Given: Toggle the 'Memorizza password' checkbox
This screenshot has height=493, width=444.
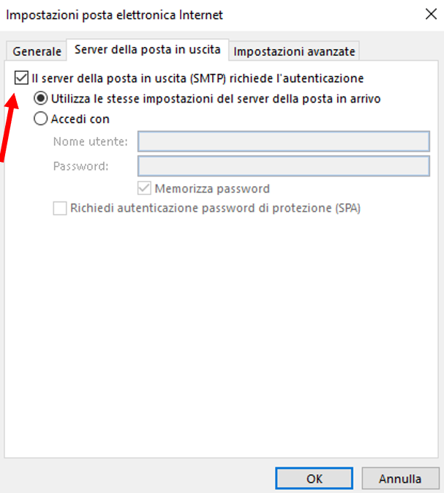Looking at the screenshot, I should [146, 188].
